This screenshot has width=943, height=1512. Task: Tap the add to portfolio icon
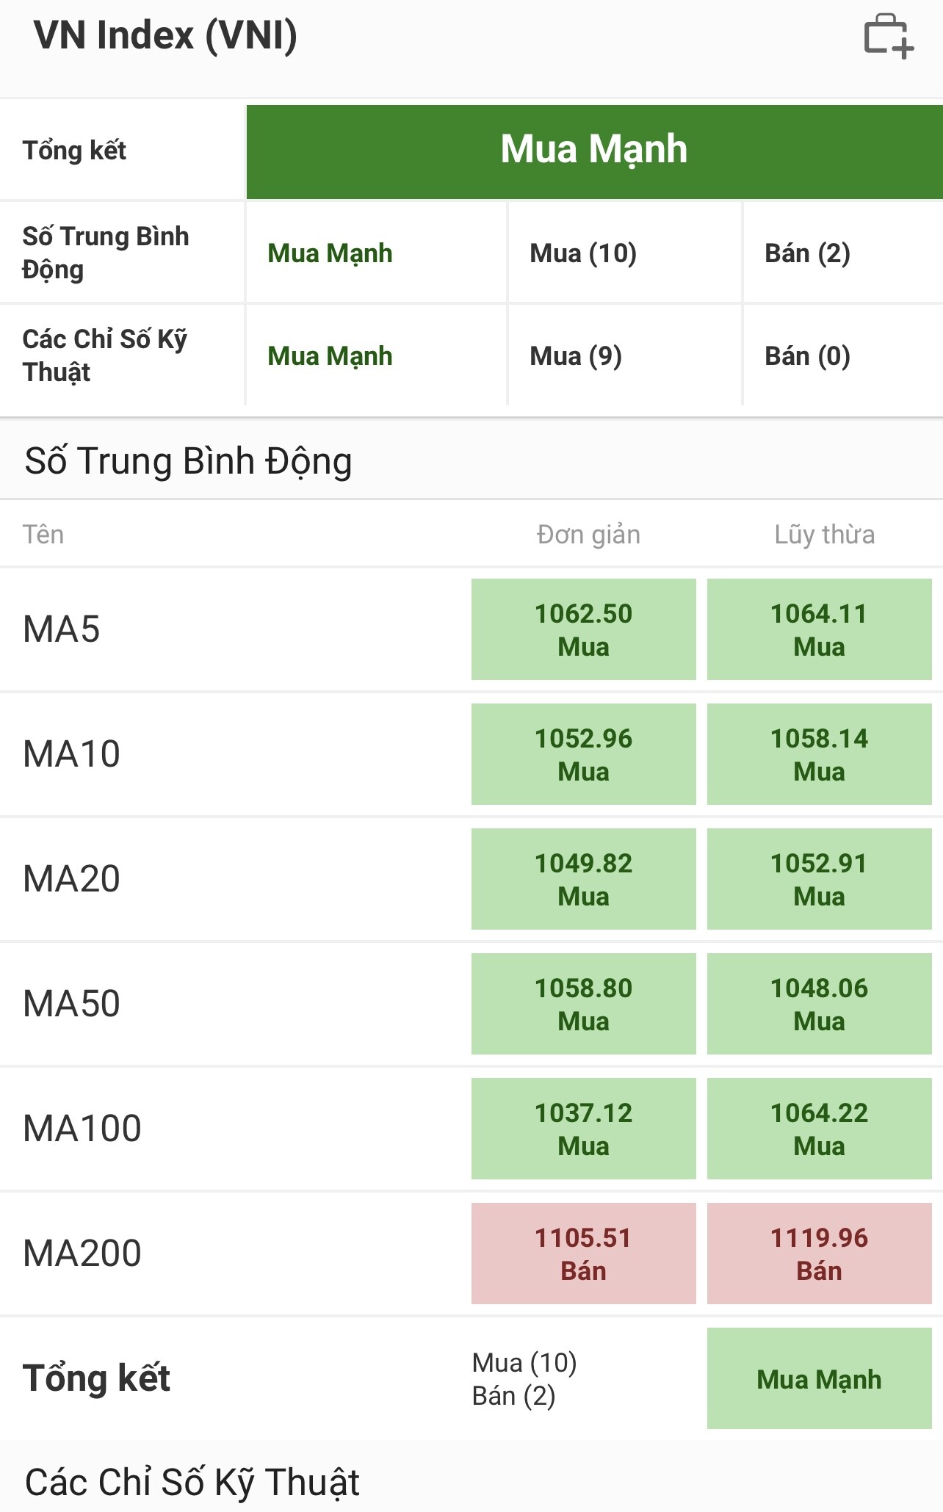[x=889, y=36]
